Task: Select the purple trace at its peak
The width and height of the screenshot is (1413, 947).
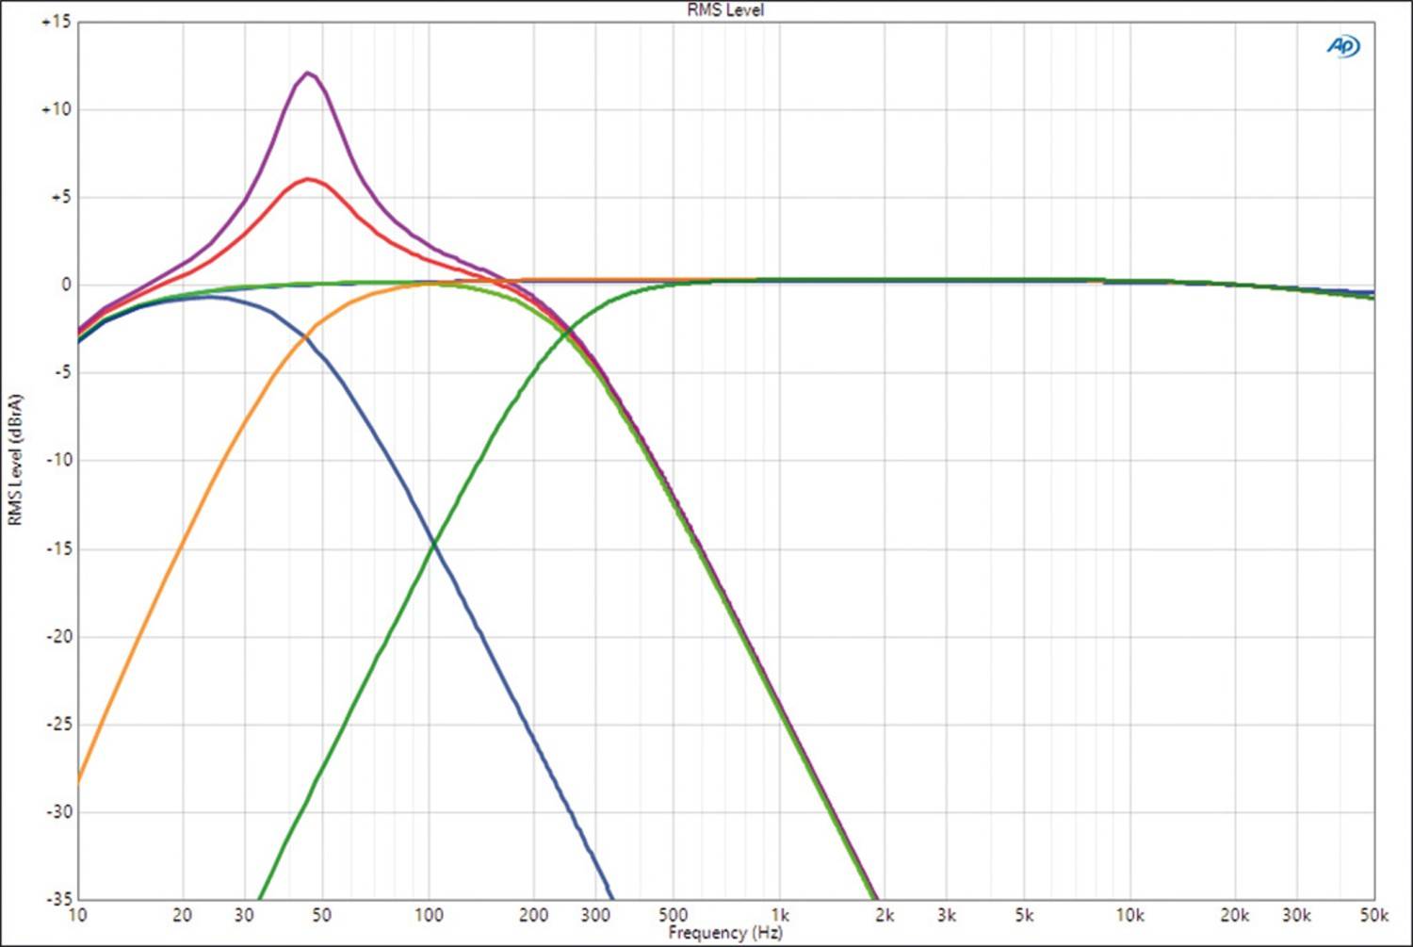Action: pos(308,73)
